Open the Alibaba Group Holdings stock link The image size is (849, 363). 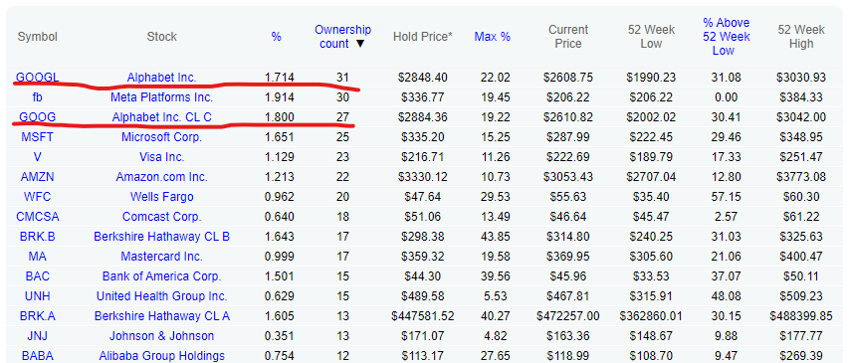[x=162, y=356]
